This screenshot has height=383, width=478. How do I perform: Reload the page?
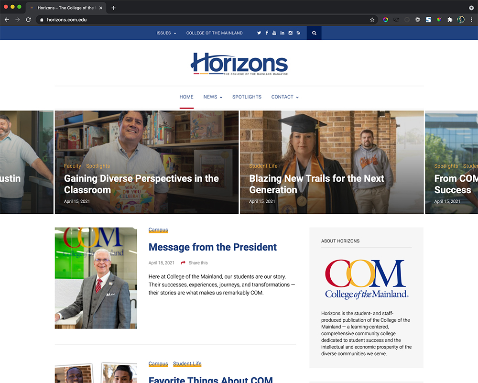[x=28, y=20]
